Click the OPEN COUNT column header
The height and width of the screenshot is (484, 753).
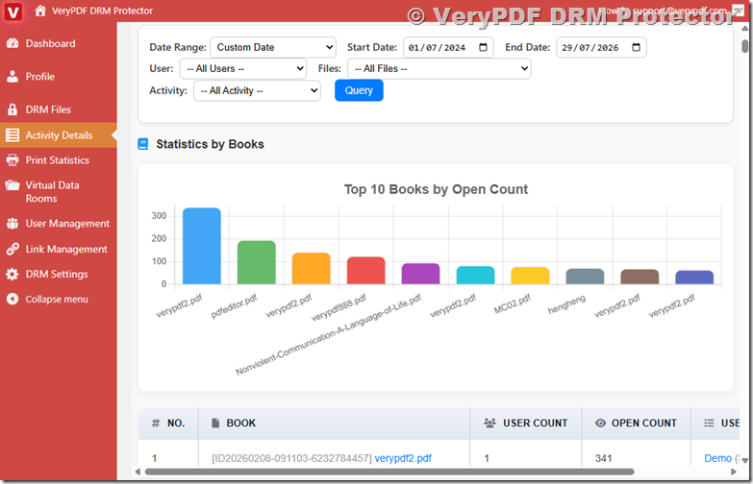click(636, 423)
